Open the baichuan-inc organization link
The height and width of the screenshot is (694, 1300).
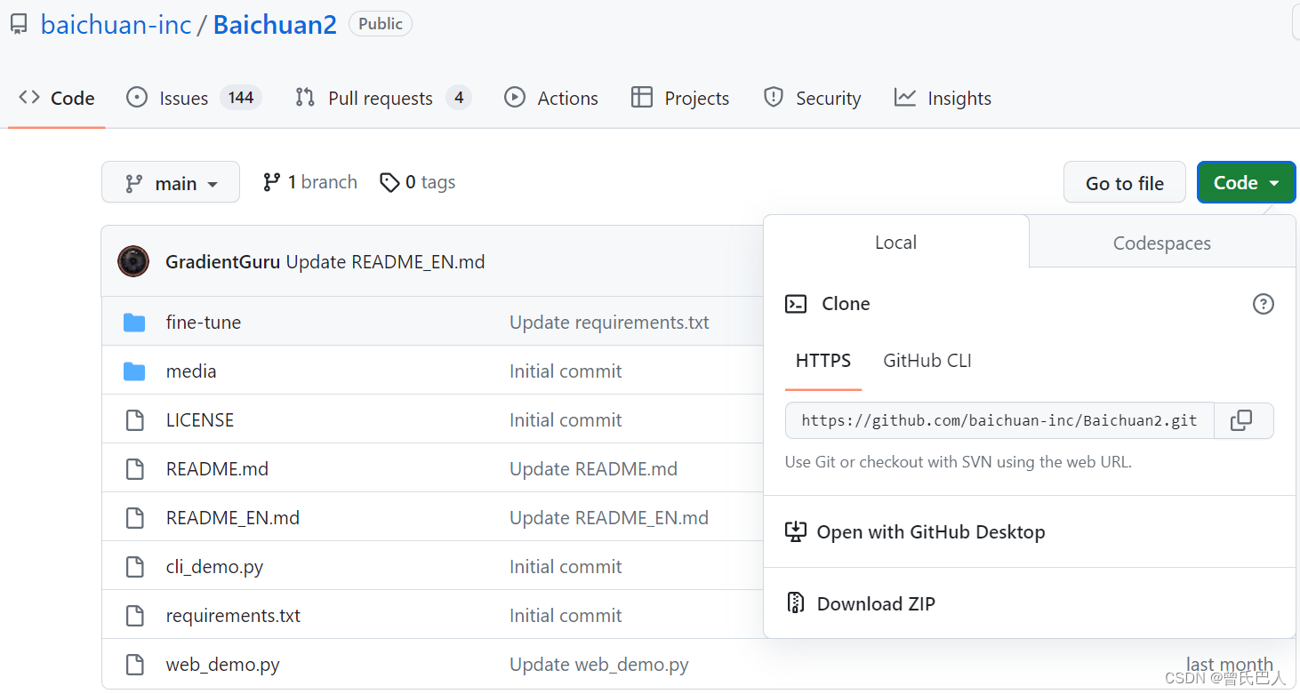(x=116, y=24)
